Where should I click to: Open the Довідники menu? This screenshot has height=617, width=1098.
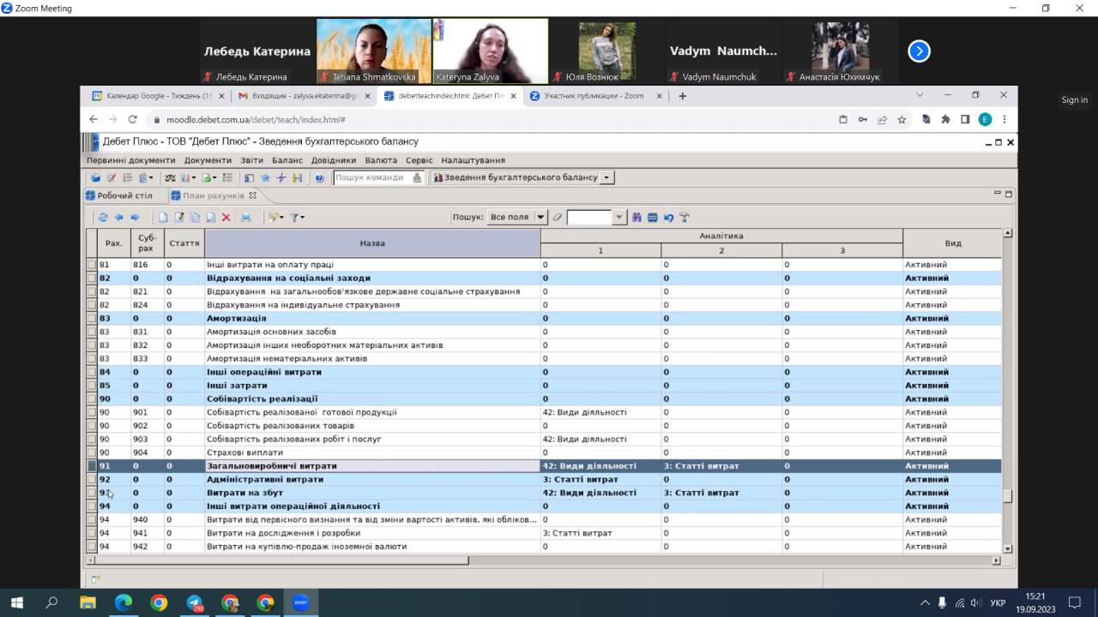pos(333,160)
